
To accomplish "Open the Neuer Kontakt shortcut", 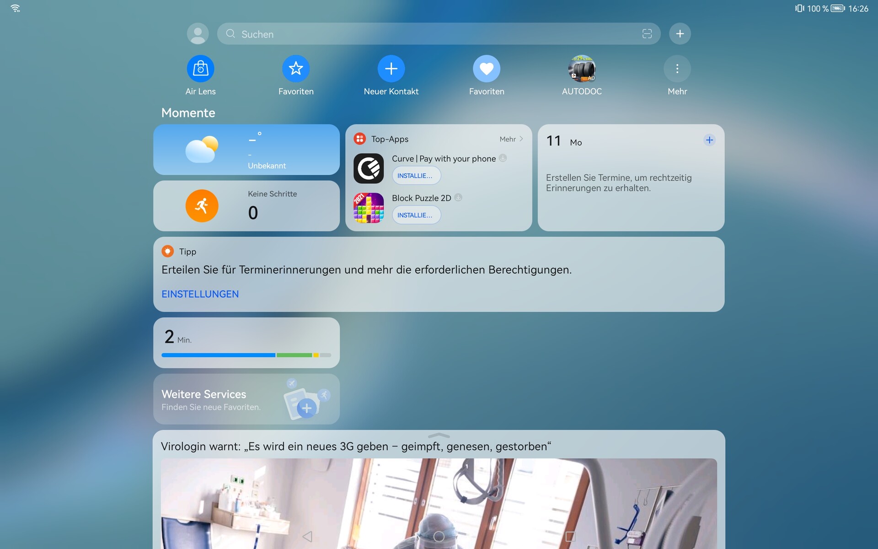I will (391, 69).
